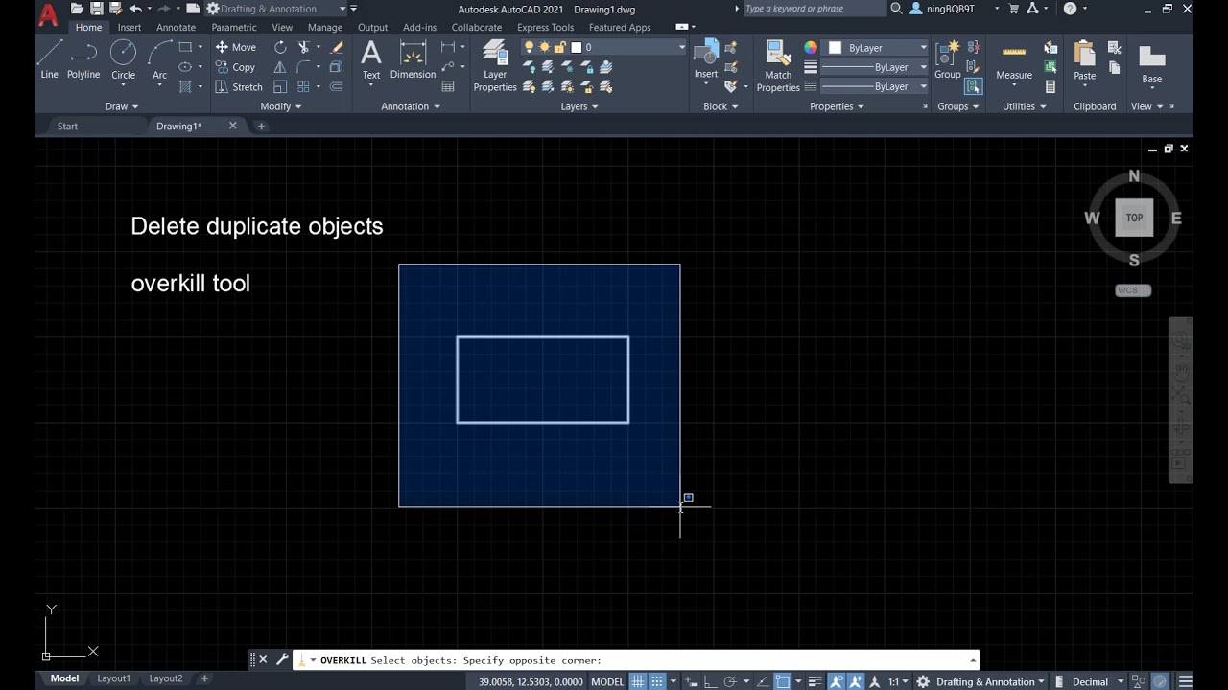Expand the Annotation panel
1228x690 pixels.
[x=411, y=106]
